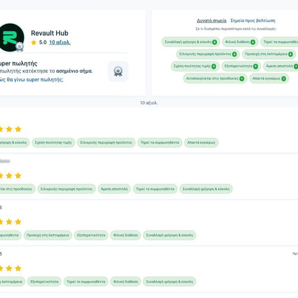The image size is (298, 298).
Task: Click the Άμεση αποστολή tag in second review
Action: pos(114,189)
